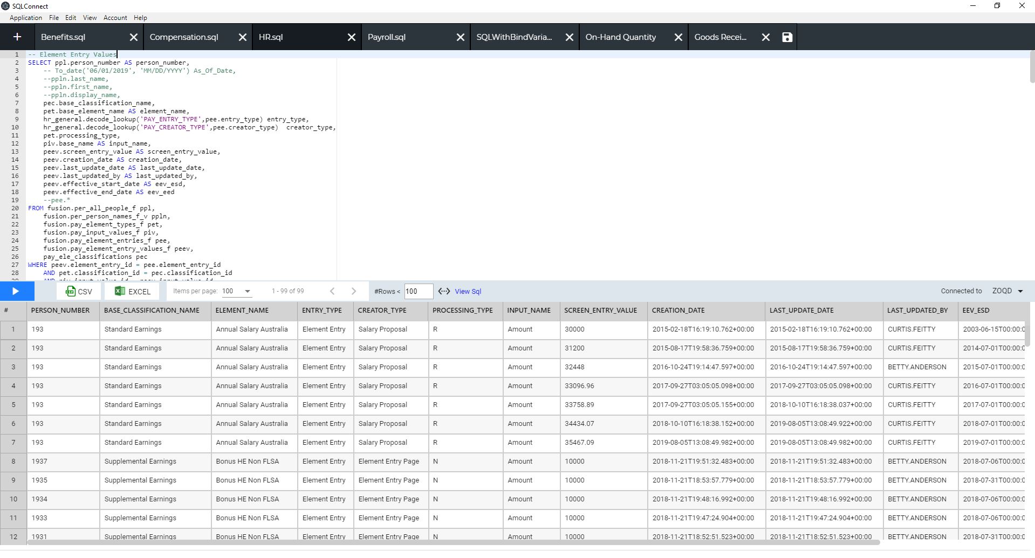Edit the #Rows limit field

tap(419, 291)
